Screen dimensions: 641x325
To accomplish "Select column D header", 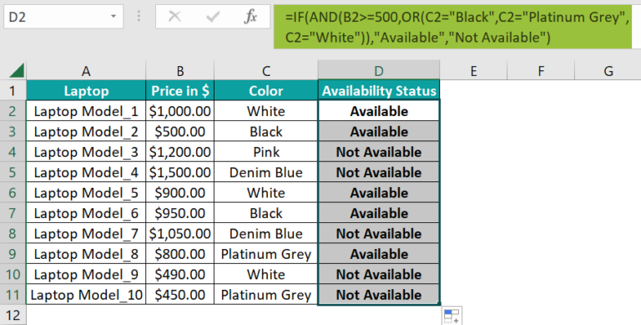I will (379, 71).
